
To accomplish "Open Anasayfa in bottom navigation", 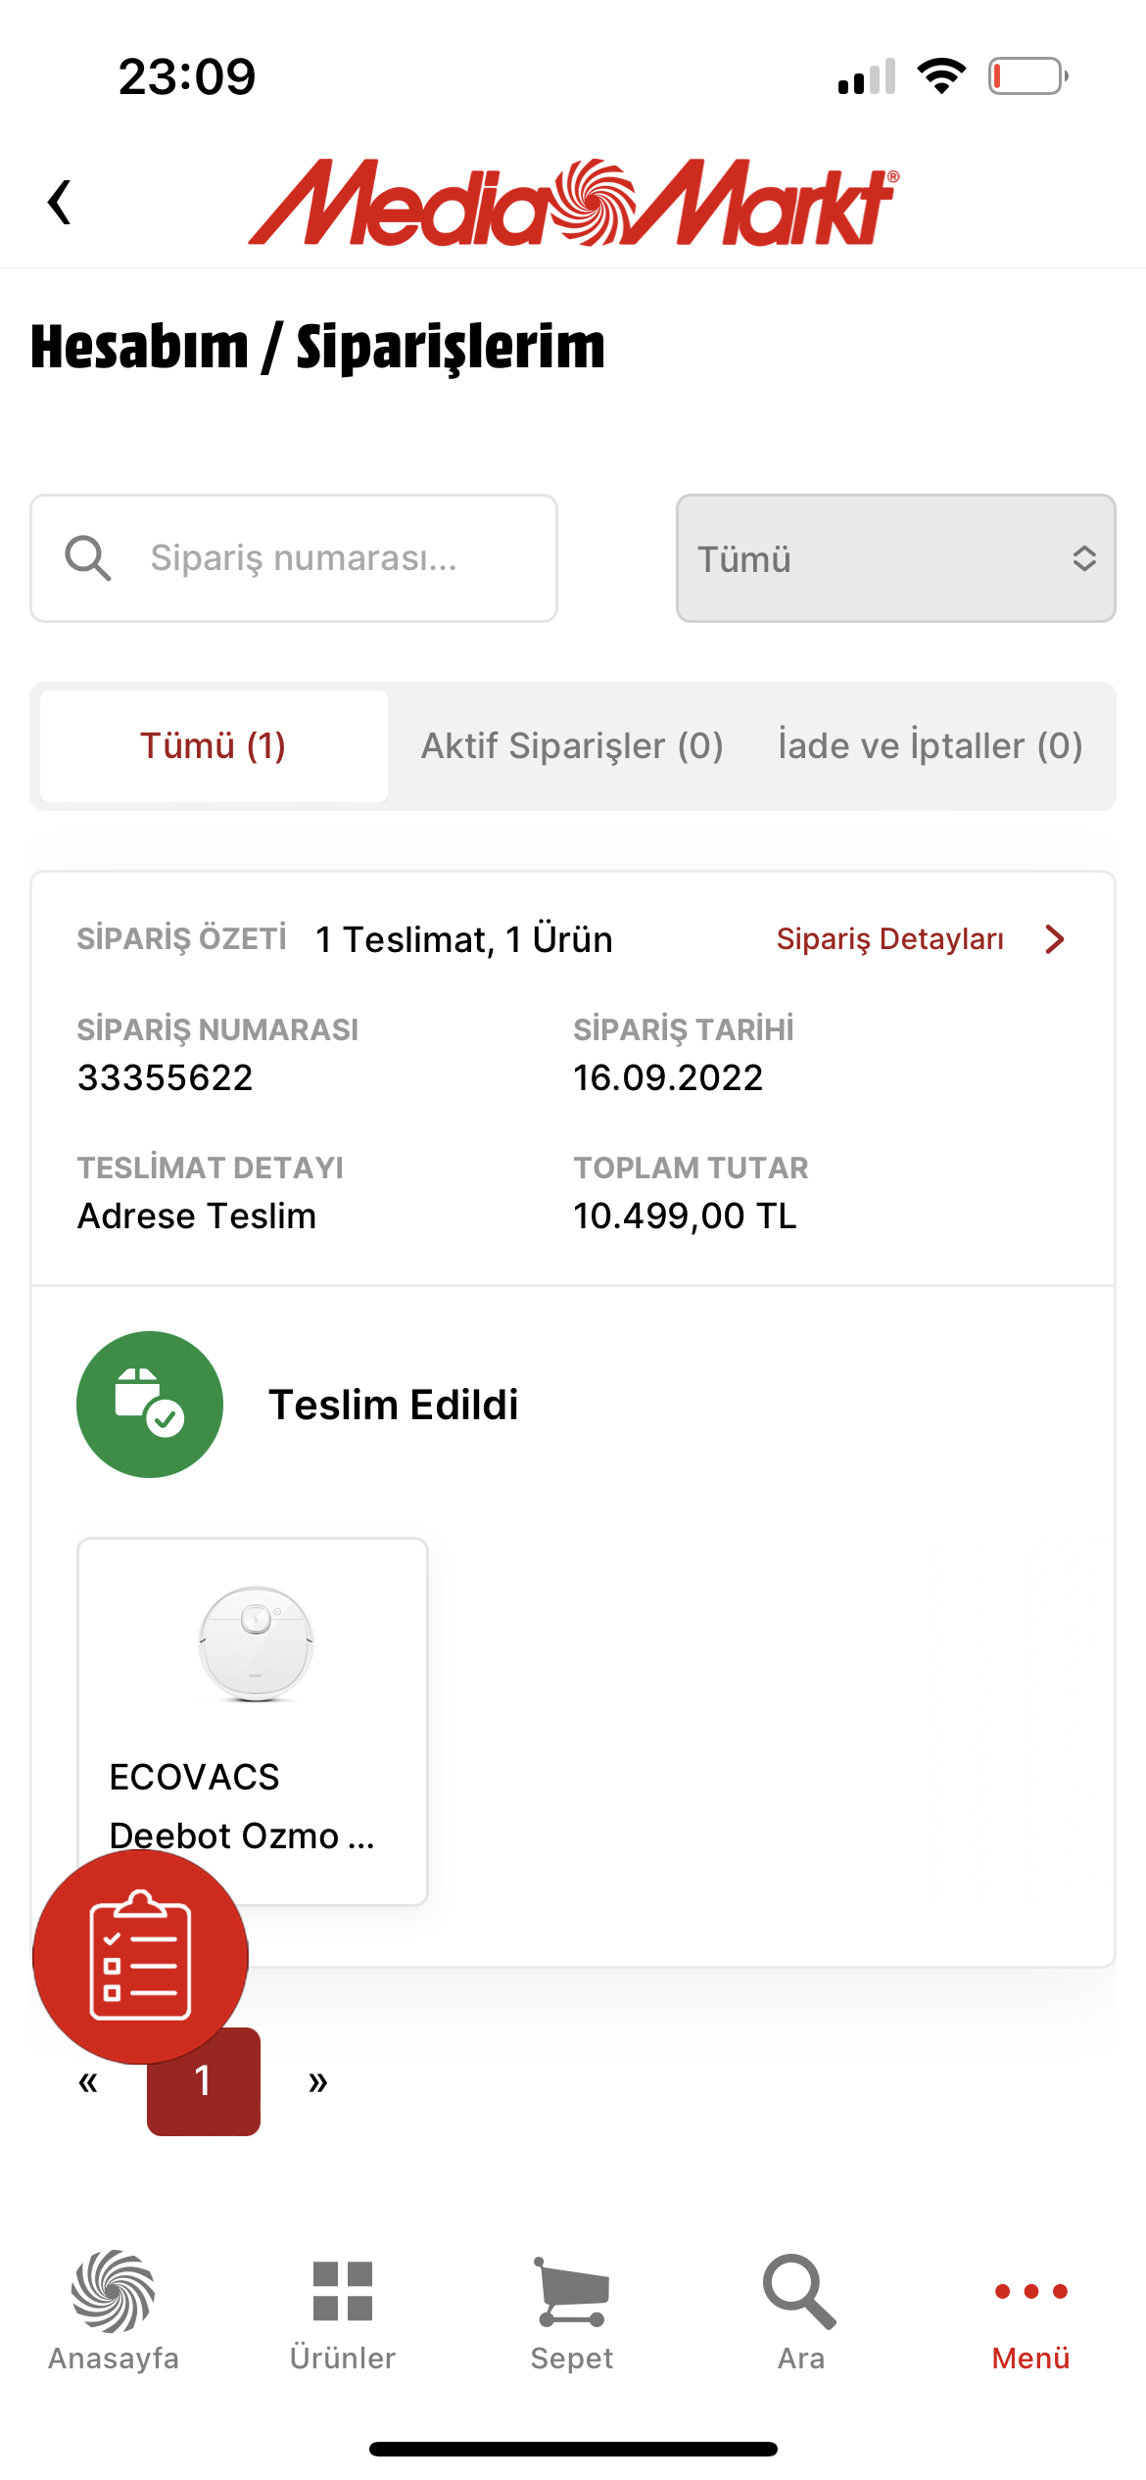I will tap(114, 2312).
